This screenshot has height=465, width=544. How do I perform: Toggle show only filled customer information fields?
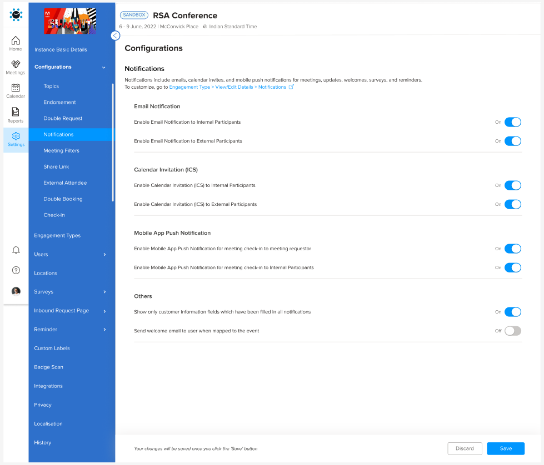[x=513, y=312]
